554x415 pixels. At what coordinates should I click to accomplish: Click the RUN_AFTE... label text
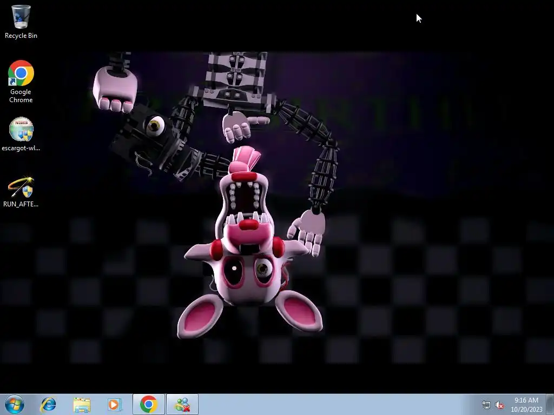[21, 204]
